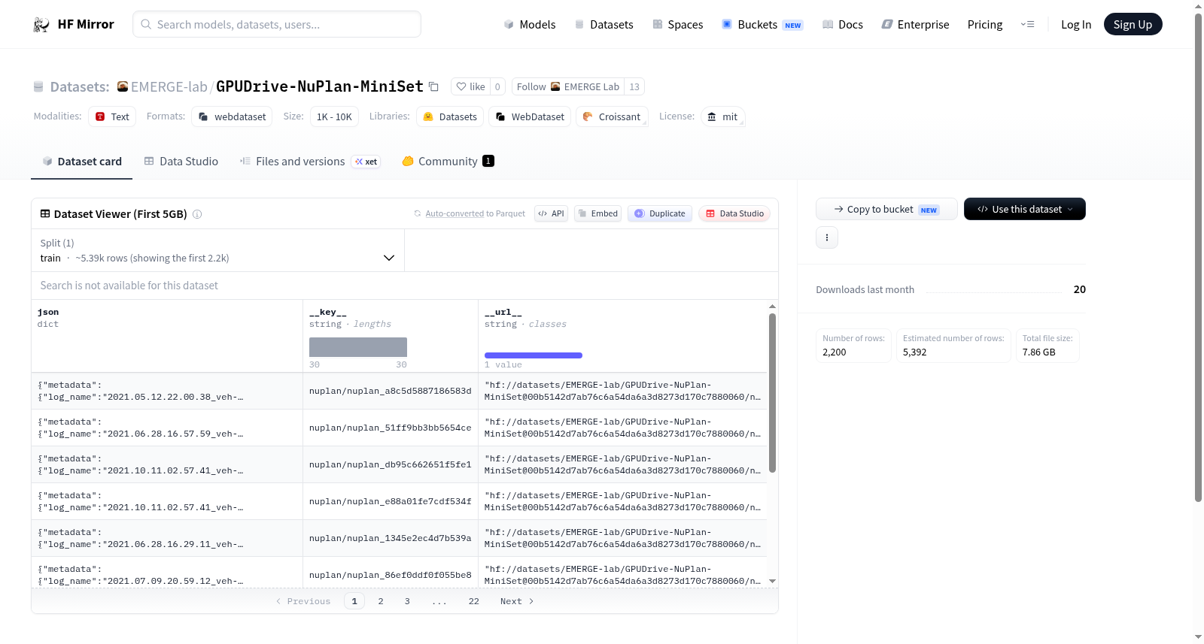Click the WebDataset library tag
1204x644 pixels.
[530, 116]
